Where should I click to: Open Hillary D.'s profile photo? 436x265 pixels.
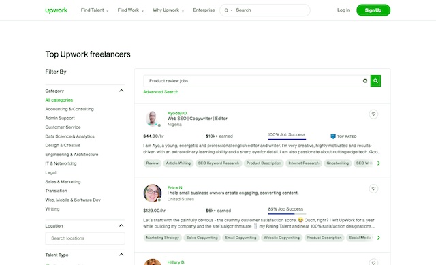(x=153, y=262)
